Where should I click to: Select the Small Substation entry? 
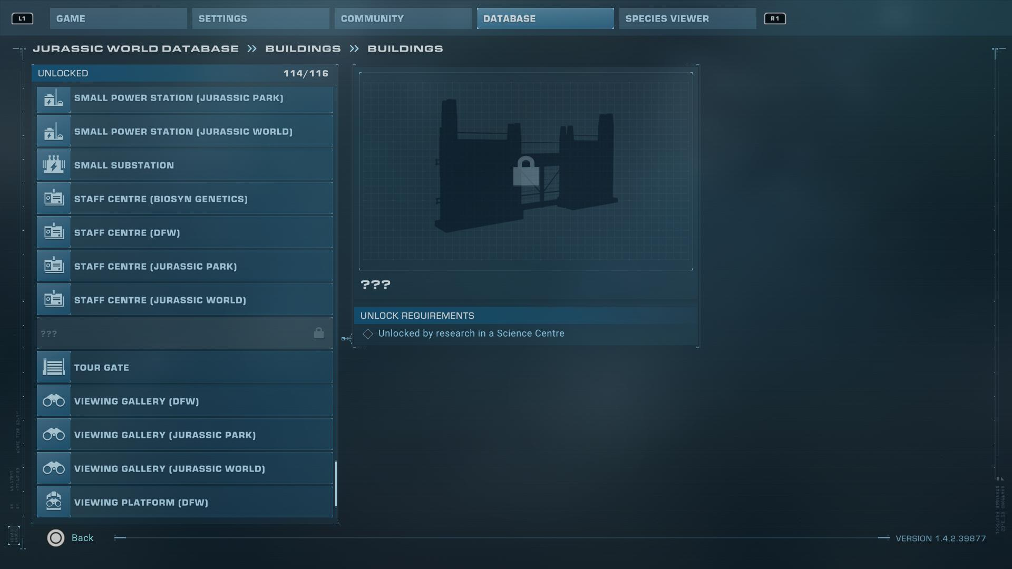(185, 165)
